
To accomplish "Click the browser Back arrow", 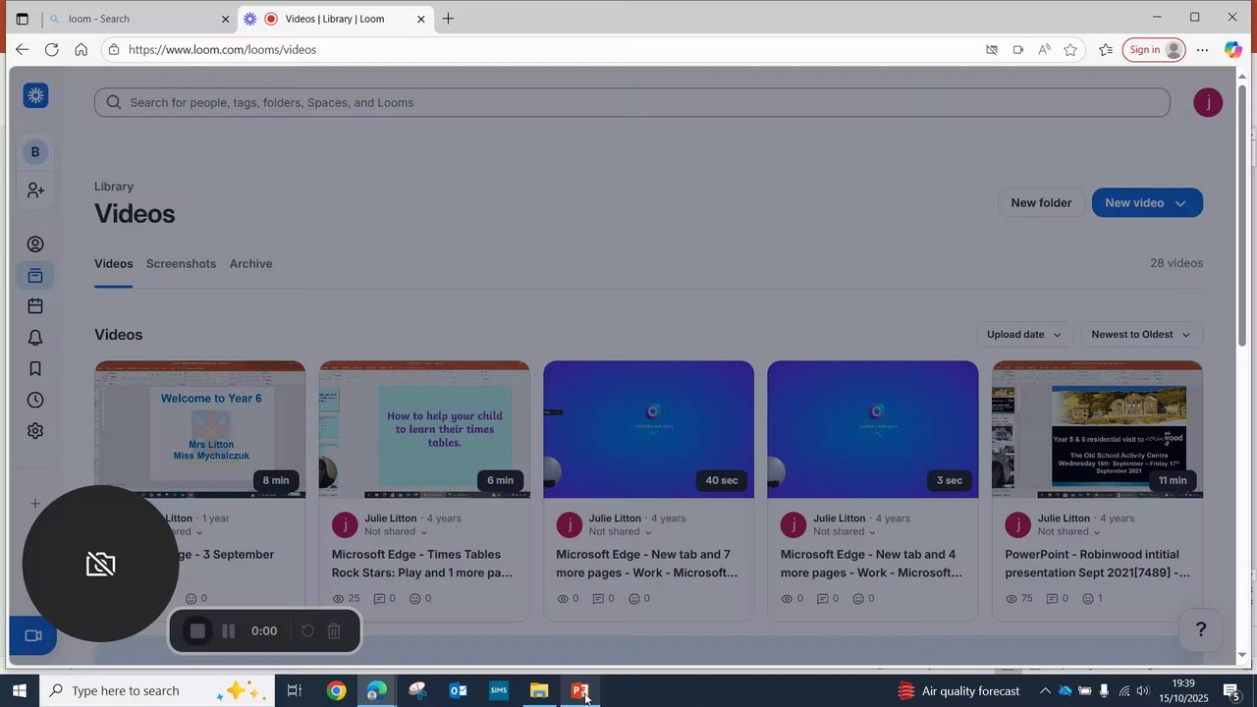I will (x=22, y=50).
